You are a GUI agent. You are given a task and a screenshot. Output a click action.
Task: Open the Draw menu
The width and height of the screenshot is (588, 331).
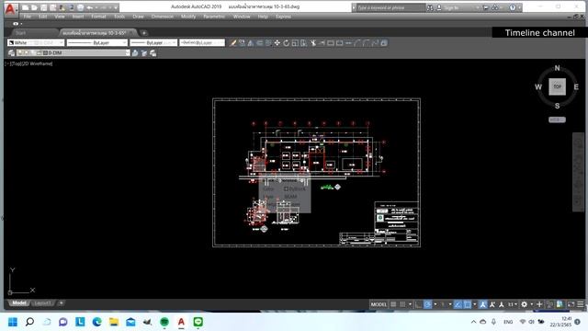coord(138,17)
